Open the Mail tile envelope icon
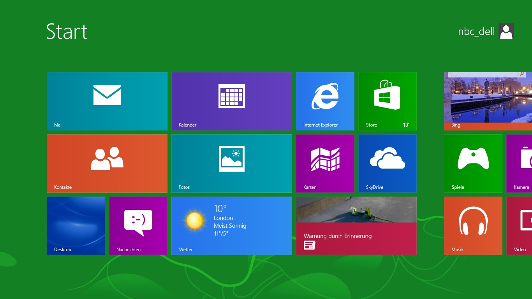This screenshot has height=299, width=532. (107, 95)
